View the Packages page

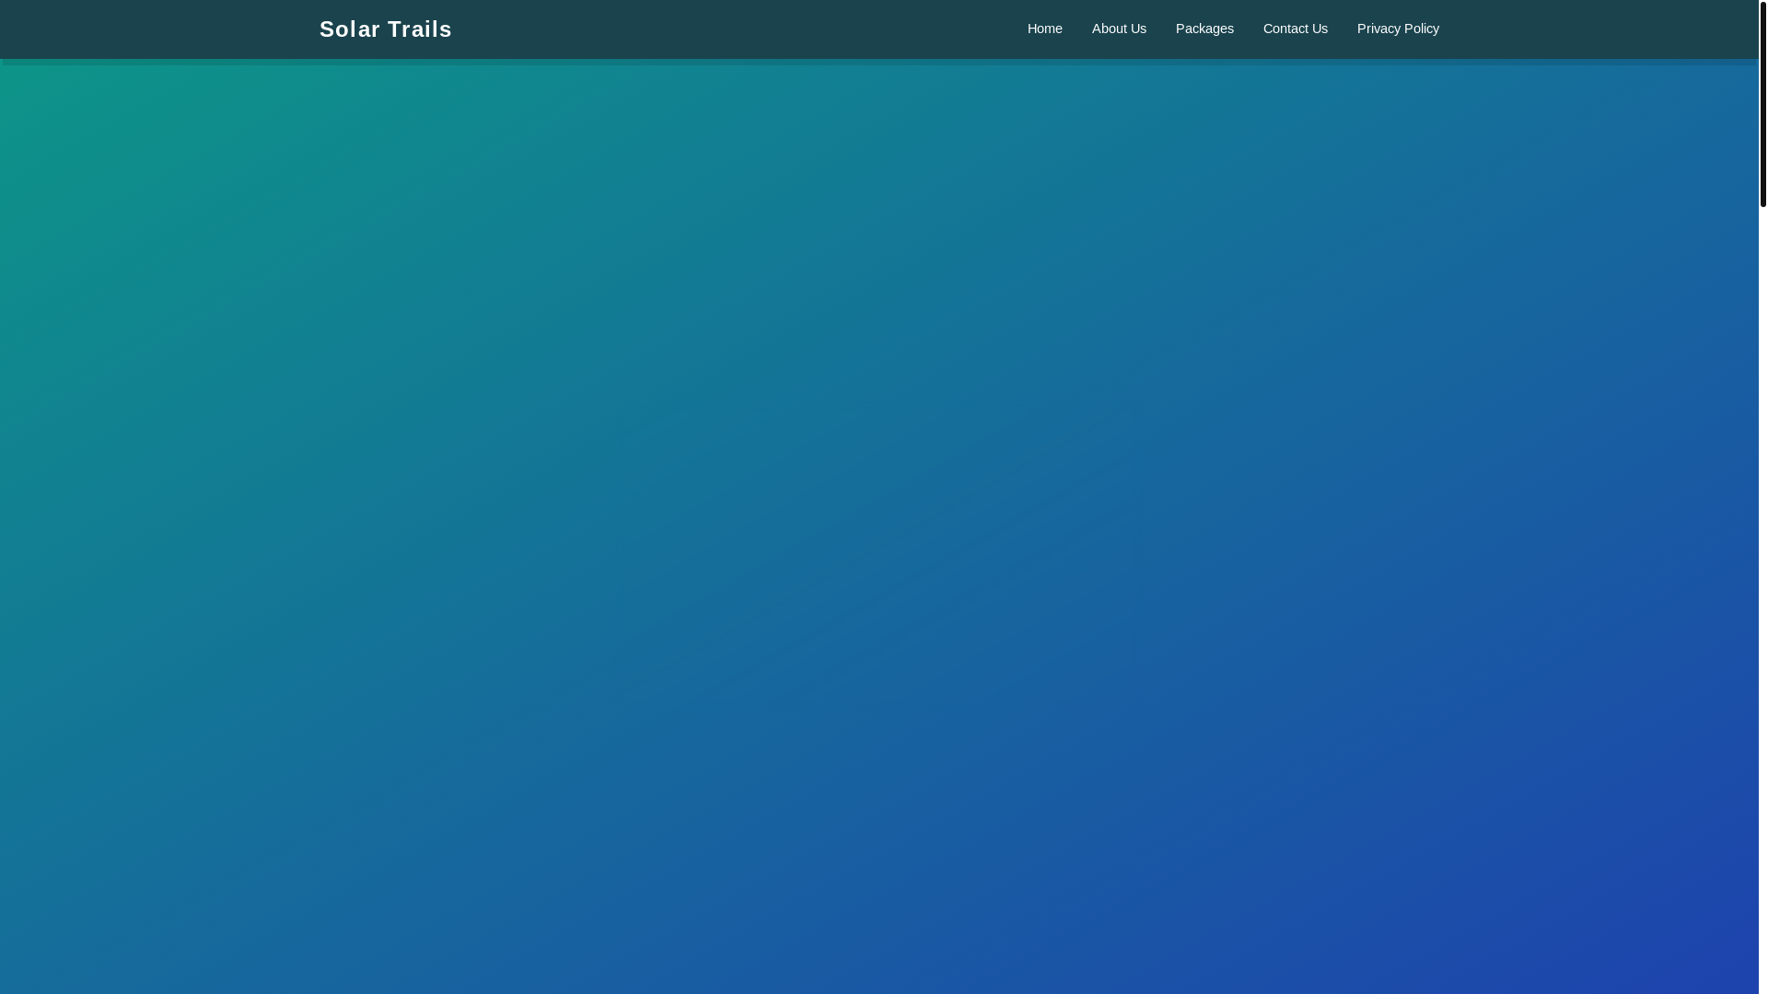tap(1204, 29)
